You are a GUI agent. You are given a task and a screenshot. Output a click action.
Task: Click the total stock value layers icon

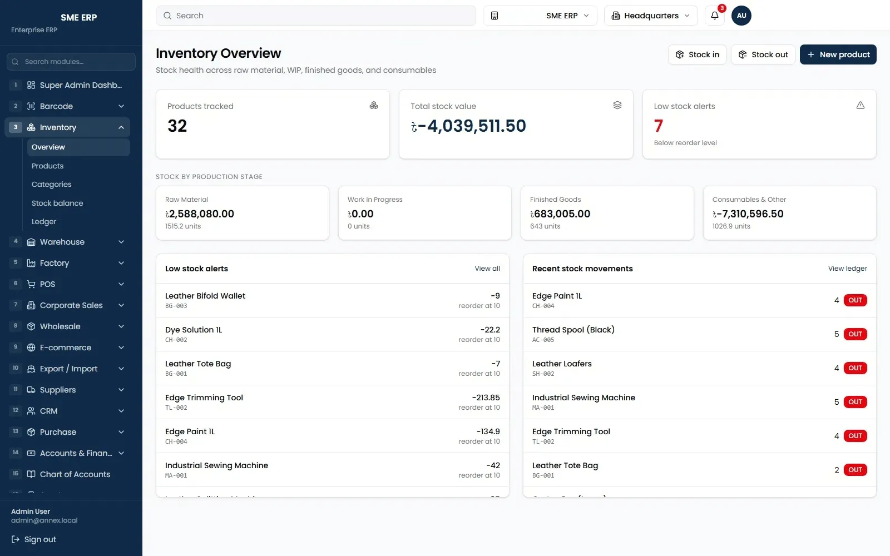point(617,105)
